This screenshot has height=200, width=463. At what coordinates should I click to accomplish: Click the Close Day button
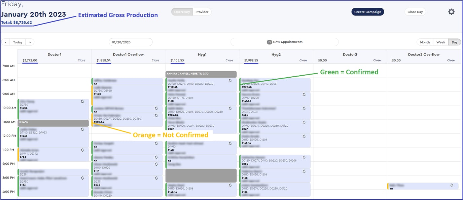click(415, 12)
